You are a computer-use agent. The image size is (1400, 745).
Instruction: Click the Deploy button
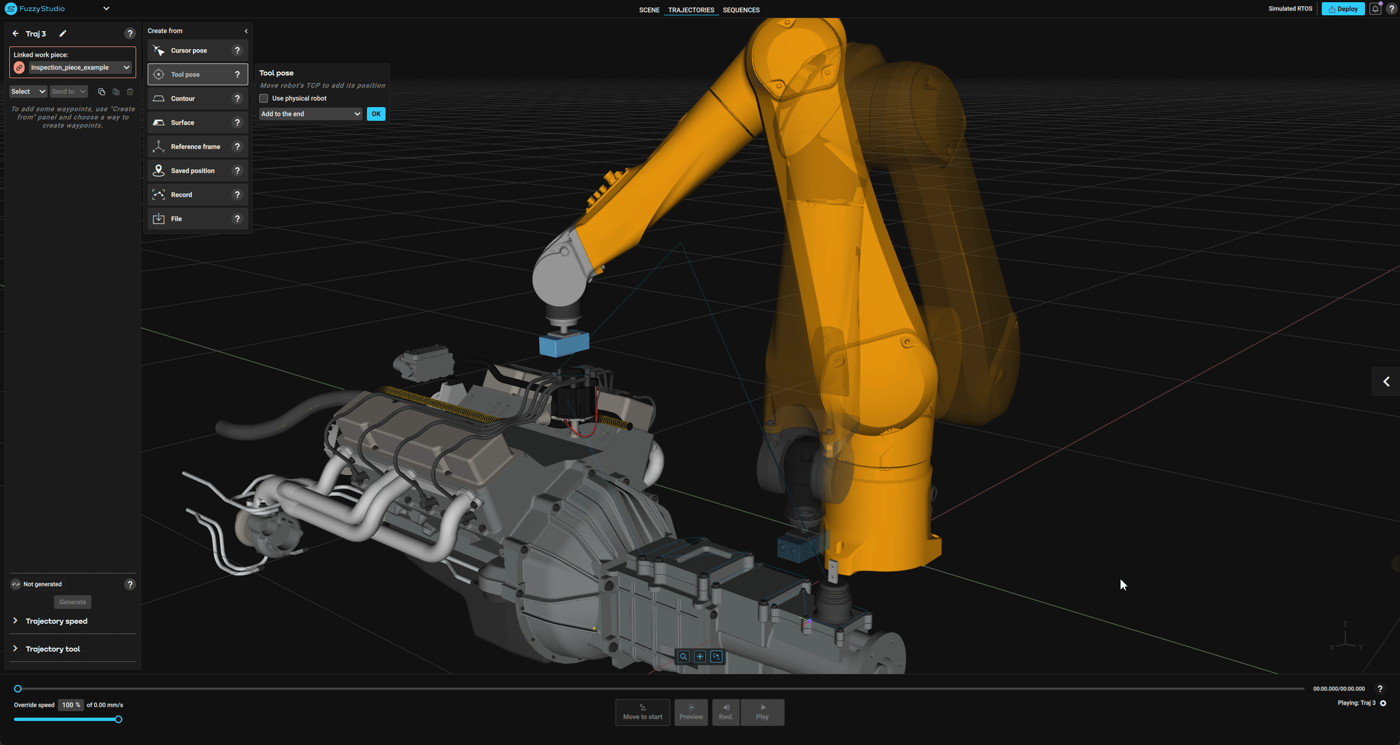tap(1343, 9)
